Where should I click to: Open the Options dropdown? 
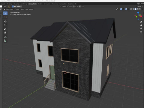pyautogui.click(x=140, y=7)
